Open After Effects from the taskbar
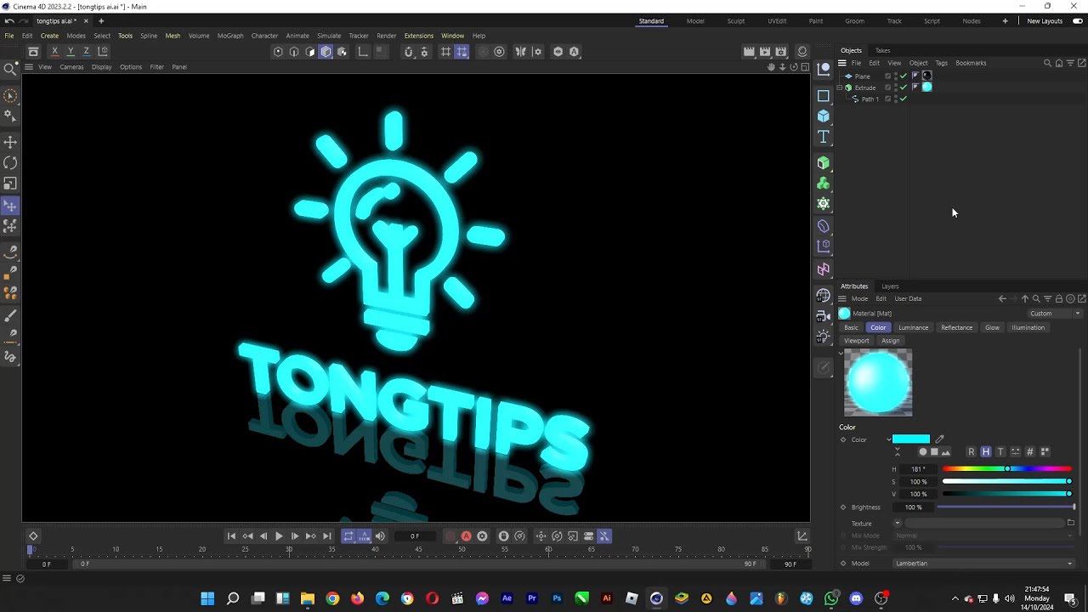 [x=507, y=598]
